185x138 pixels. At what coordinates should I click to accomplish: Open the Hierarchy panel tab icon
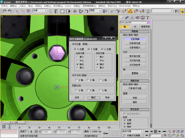132,18
